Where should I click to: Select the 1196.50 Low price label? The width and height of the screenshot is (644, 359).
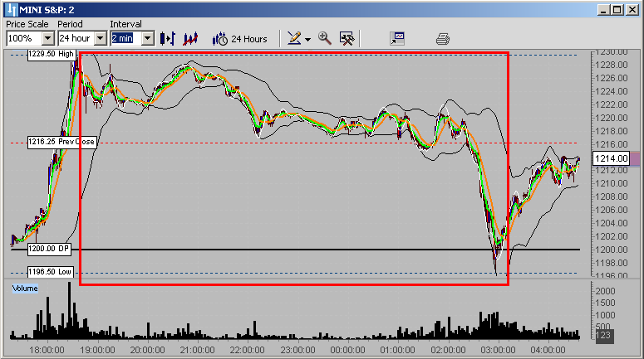pos(51,271)
